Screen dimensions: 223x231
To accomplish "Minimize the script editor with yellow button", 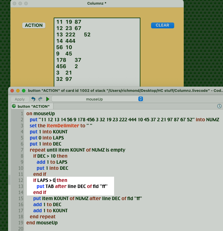I will point(18,90).
